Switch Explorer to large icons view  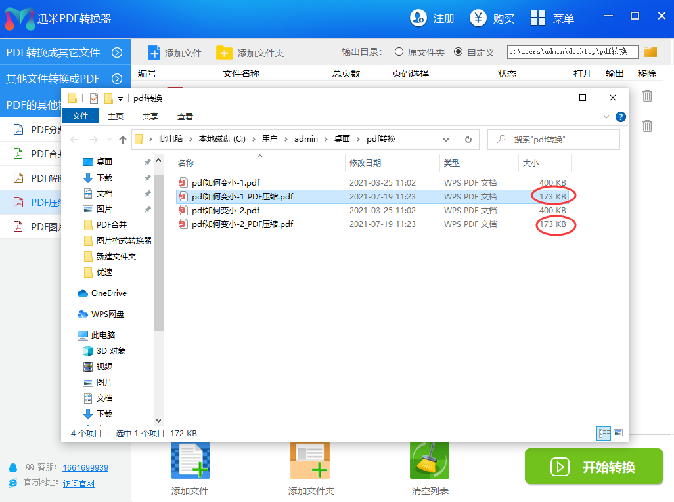[618, 433]
